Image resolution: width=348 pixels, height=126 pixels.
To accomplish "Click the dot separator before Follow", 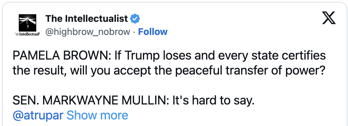I will (x=134, y=32).
